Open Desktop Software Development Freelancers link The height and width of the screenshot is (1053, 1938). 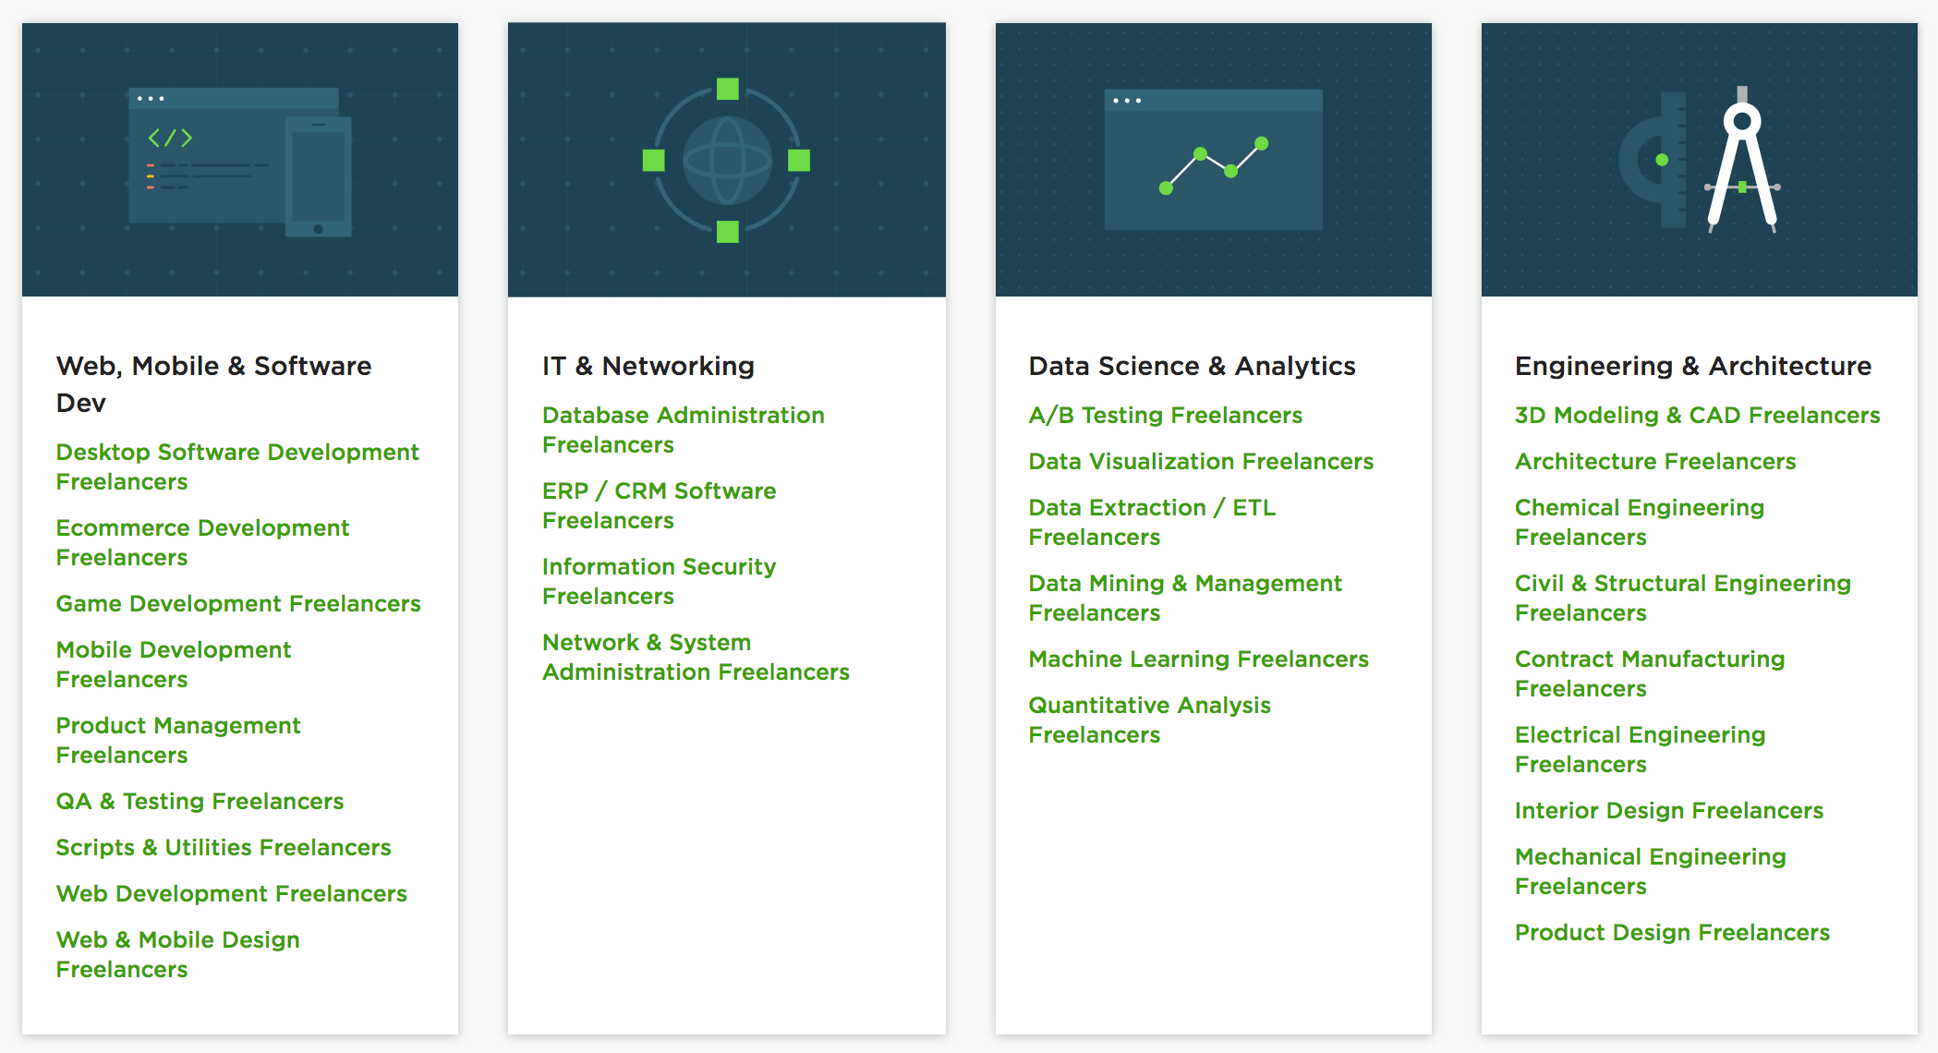(237, 466)
